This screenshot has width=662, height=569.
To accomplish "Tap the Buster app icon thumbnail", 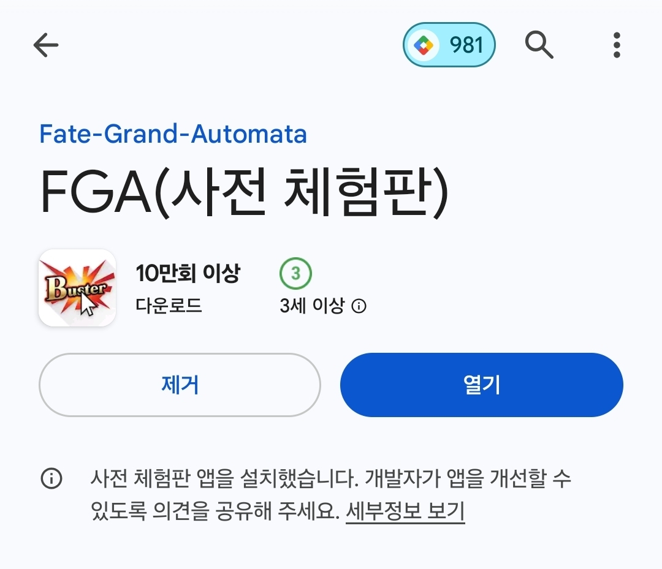I will [x=77, y=288].
